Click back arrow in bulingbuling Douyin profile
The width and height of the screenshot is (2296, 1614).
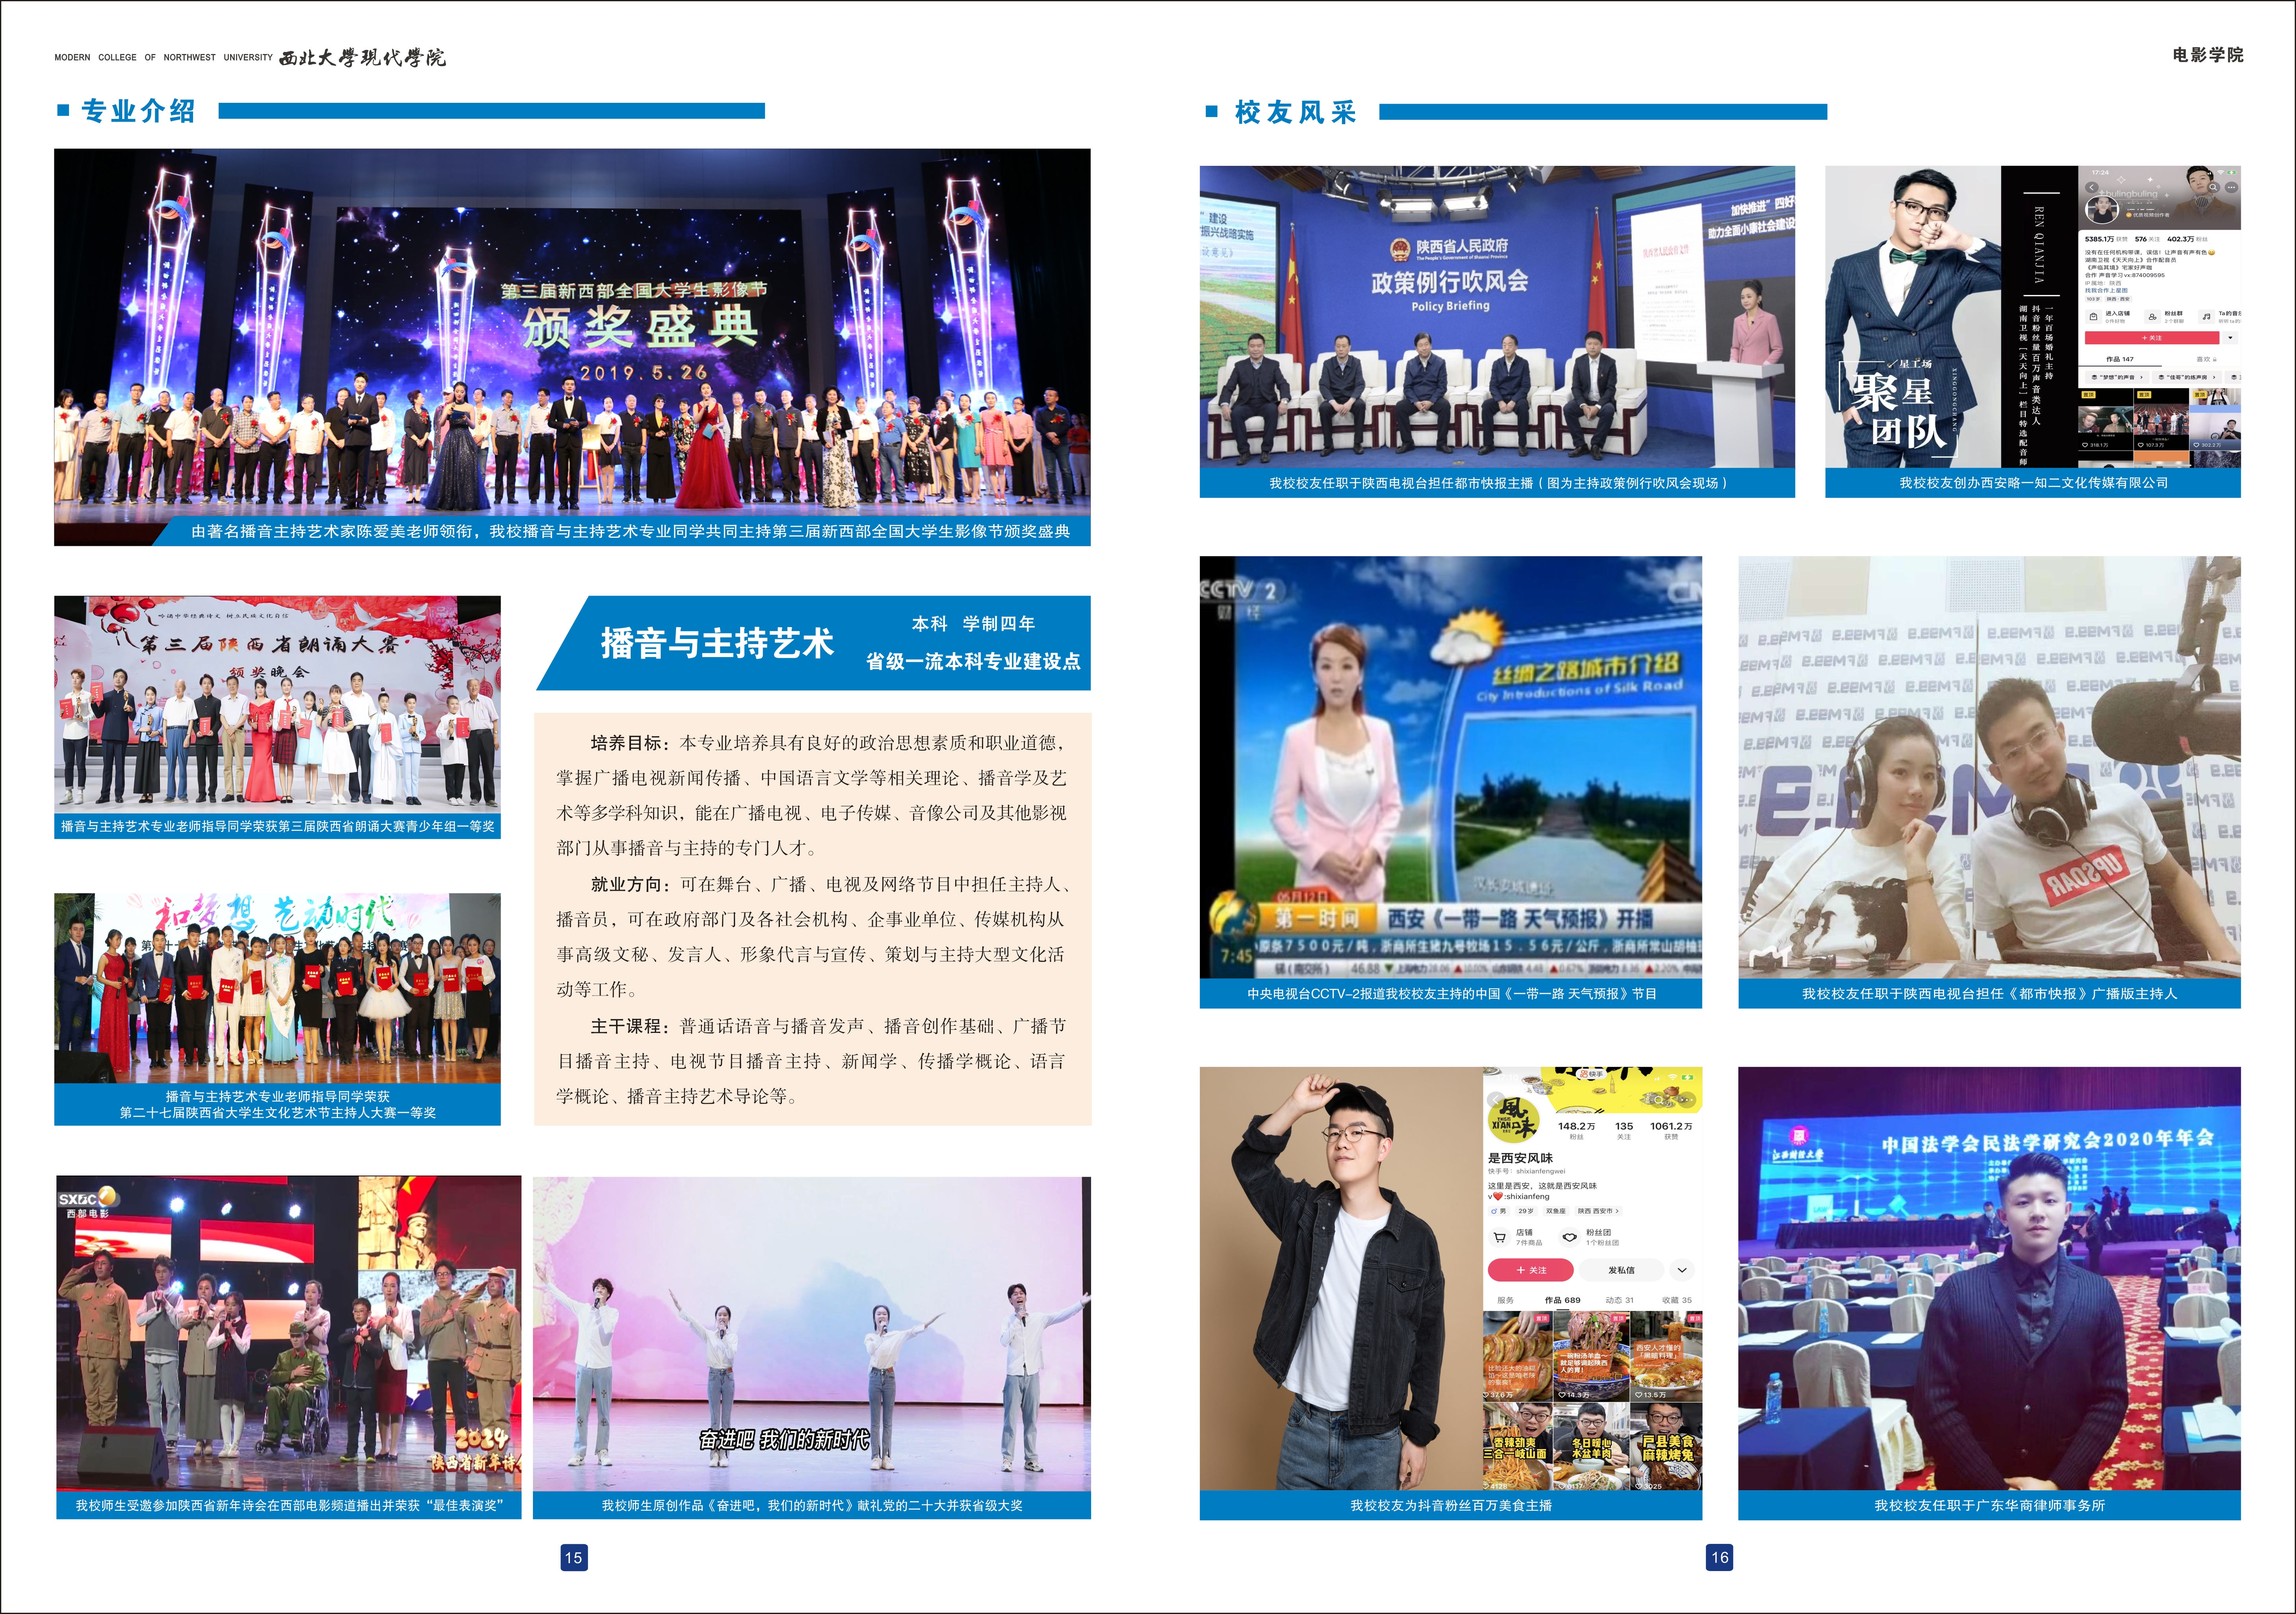2092,188
